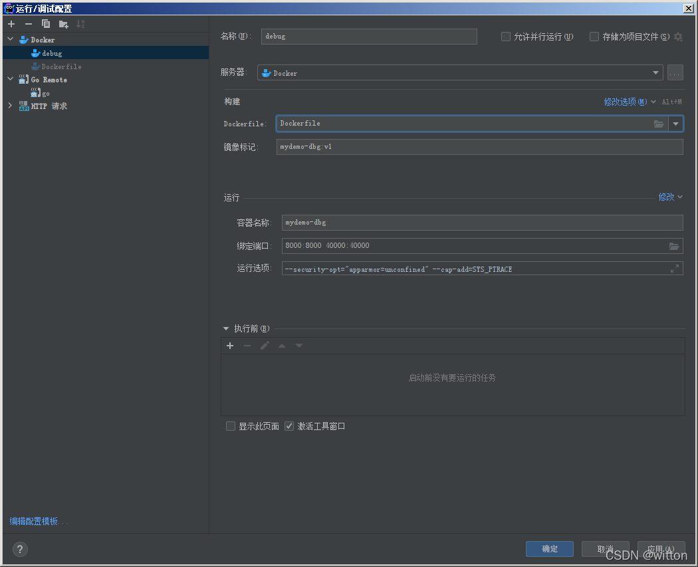Collapse the Go Remote tree node

coord(11,79)
